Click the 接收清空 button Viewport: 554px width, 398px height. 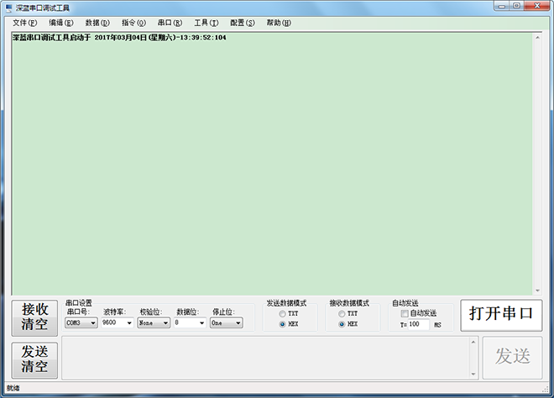34,317
